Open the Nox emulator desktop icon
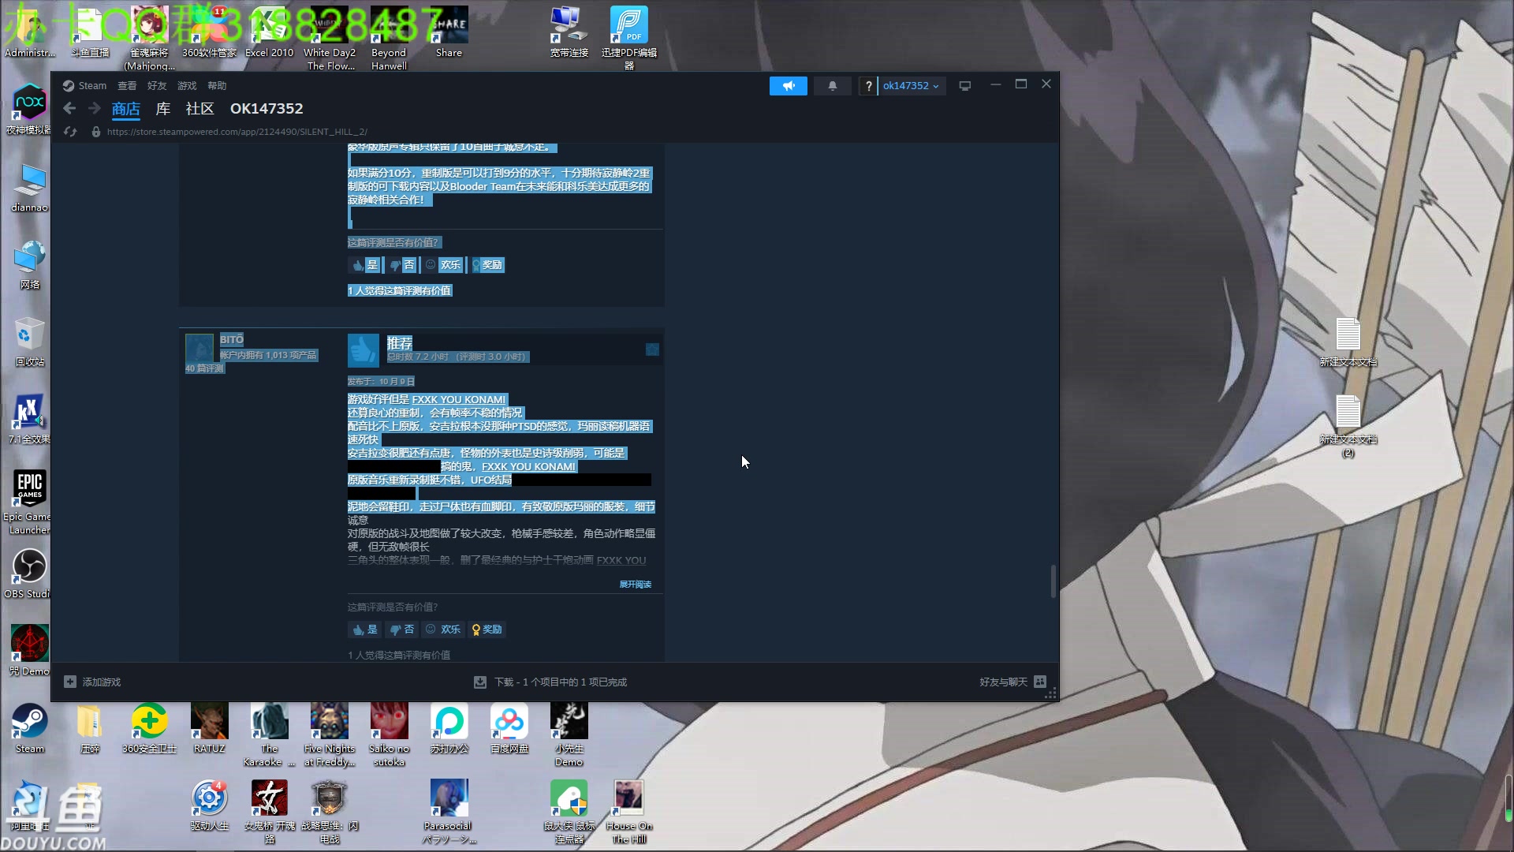 [29, 110]
